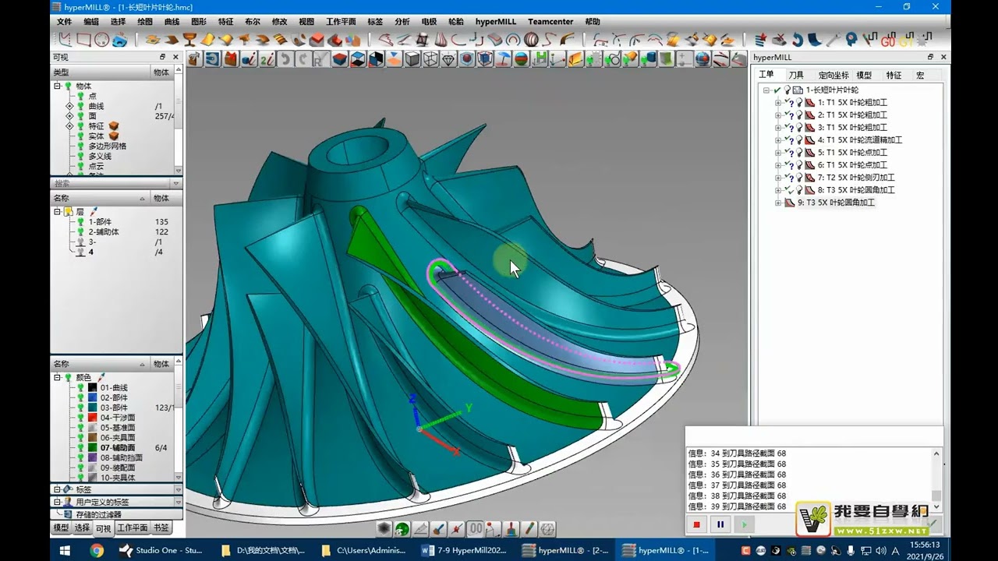Toggle light bulb of joblist 1-长短叶片叶轮
The height and width of the screenshot is (561, 998).
(787, 90)
